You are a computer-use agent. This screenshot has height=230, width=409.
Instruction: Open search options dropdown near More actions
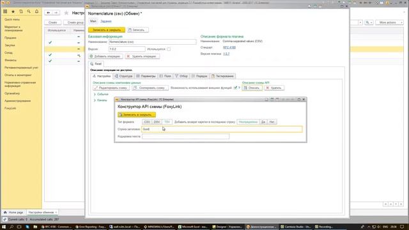tap(369, 23)
